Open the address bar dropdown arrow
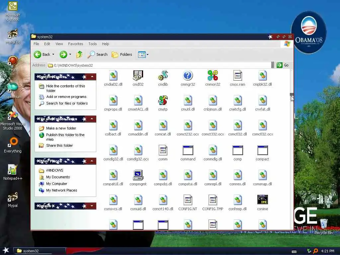The width and height of the screenshot is (340, 255). click(273, 65)
